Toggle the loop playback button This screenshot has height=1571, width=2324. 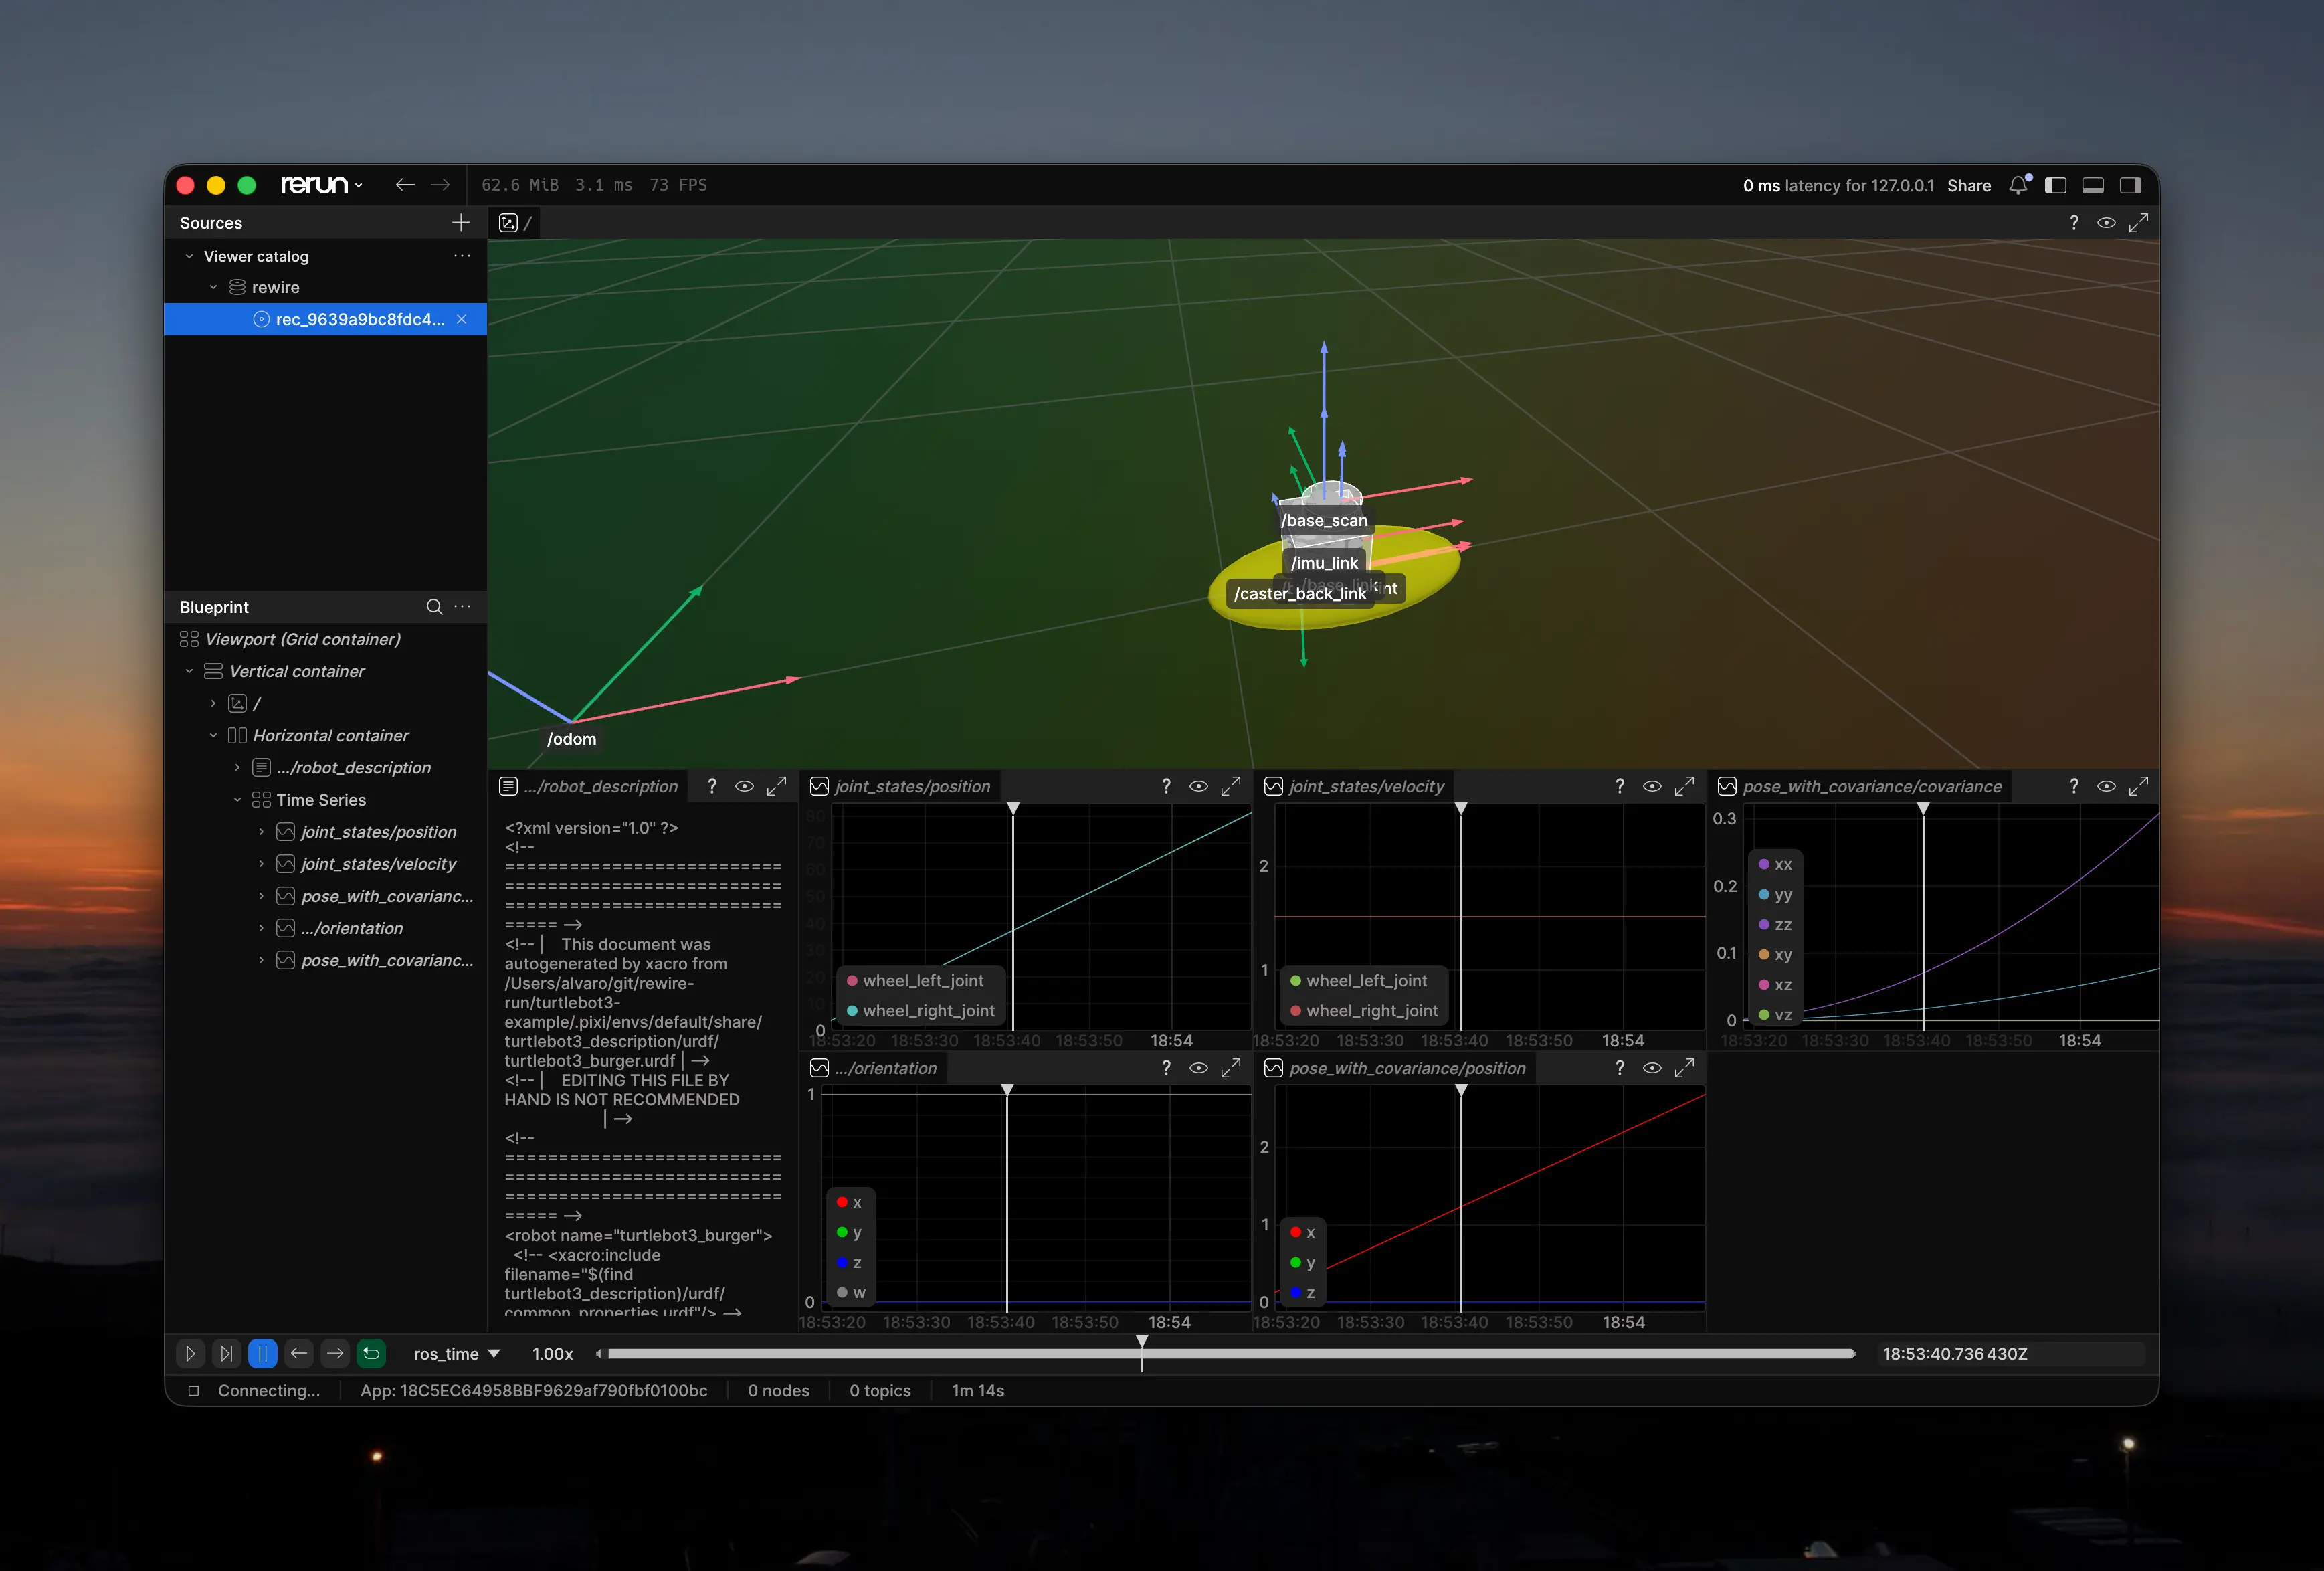click(x=371, y=1353)
